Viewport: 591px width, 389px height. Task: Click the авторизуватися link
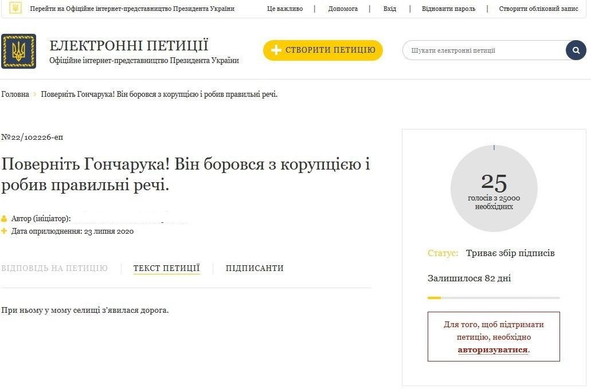[492, 350]
